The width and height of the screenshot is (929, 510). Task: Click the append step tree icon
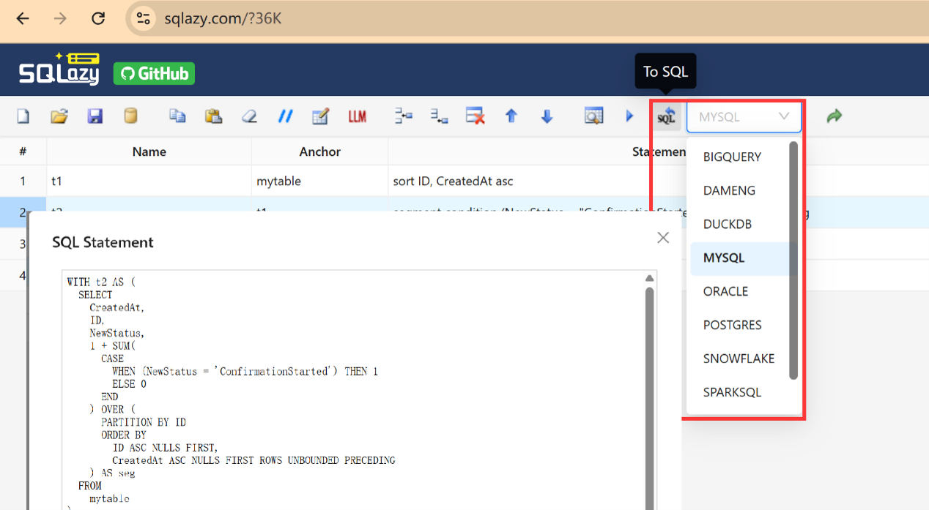pos(439,116)
